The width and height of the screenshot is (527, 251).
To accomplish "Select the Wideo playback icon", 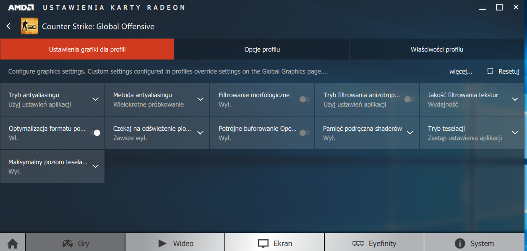I will pyautogui.click(x=162, y=243).
